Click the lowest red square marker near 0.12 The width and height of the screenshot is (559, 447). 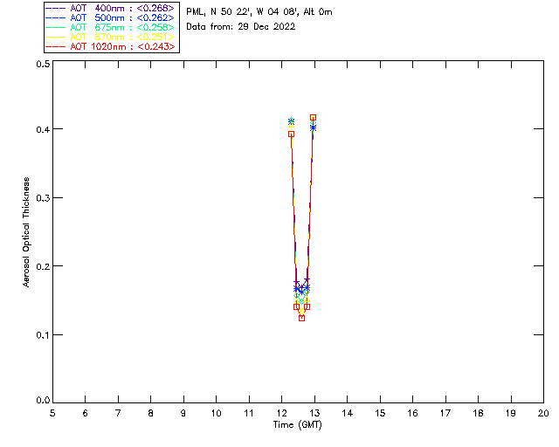(x=301, y=318)
